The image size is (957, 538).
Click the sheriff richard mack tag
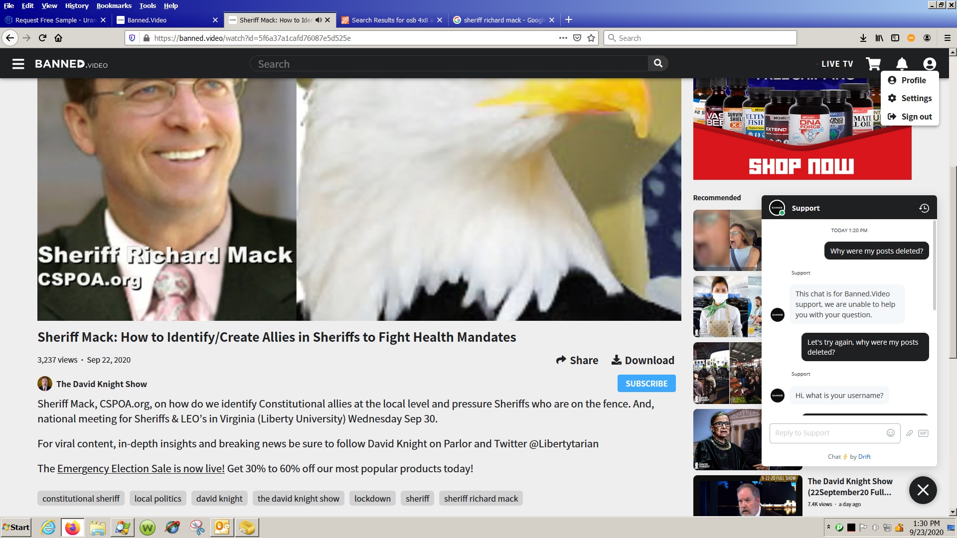[481, 499]
